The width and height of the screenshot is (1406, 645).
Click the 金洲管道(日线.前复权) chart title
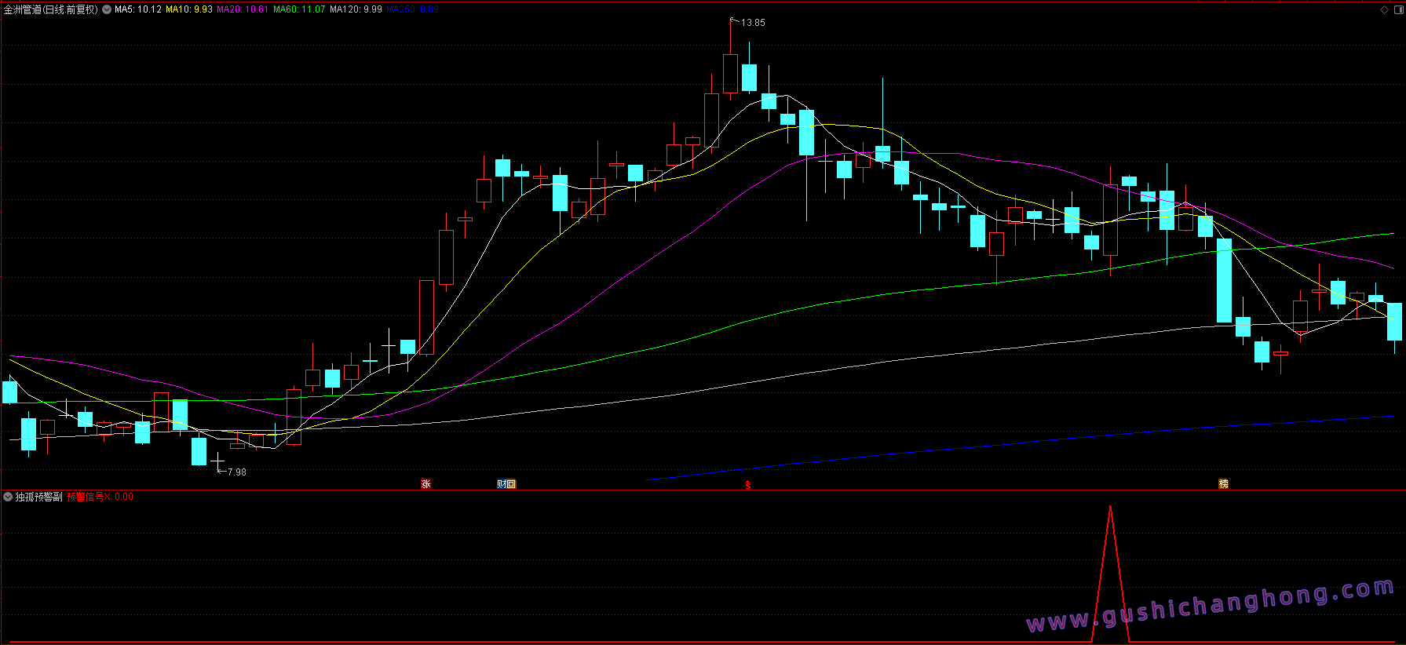51,9
